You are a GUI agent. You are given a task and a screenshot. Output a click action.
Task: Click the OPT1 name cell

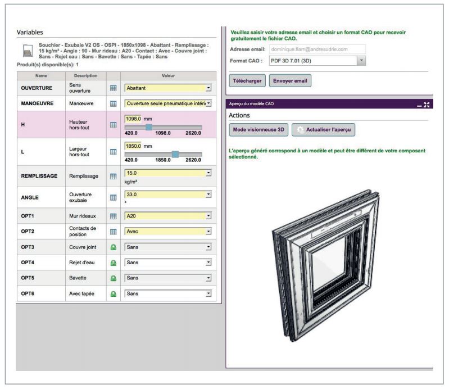pos(41,216)
